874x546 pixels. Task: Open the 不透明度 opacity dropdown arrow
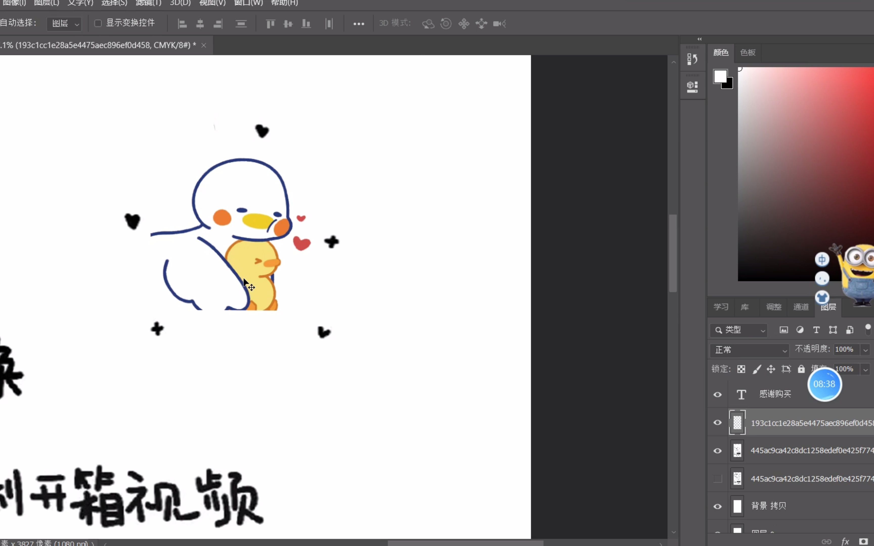(865, 350)
